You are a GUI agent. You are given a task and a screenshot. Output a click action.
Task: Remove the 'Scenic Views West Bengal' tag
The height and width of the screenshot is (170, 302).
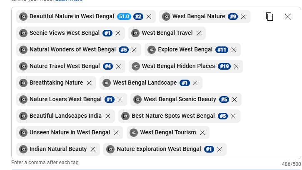coord(118,33)
